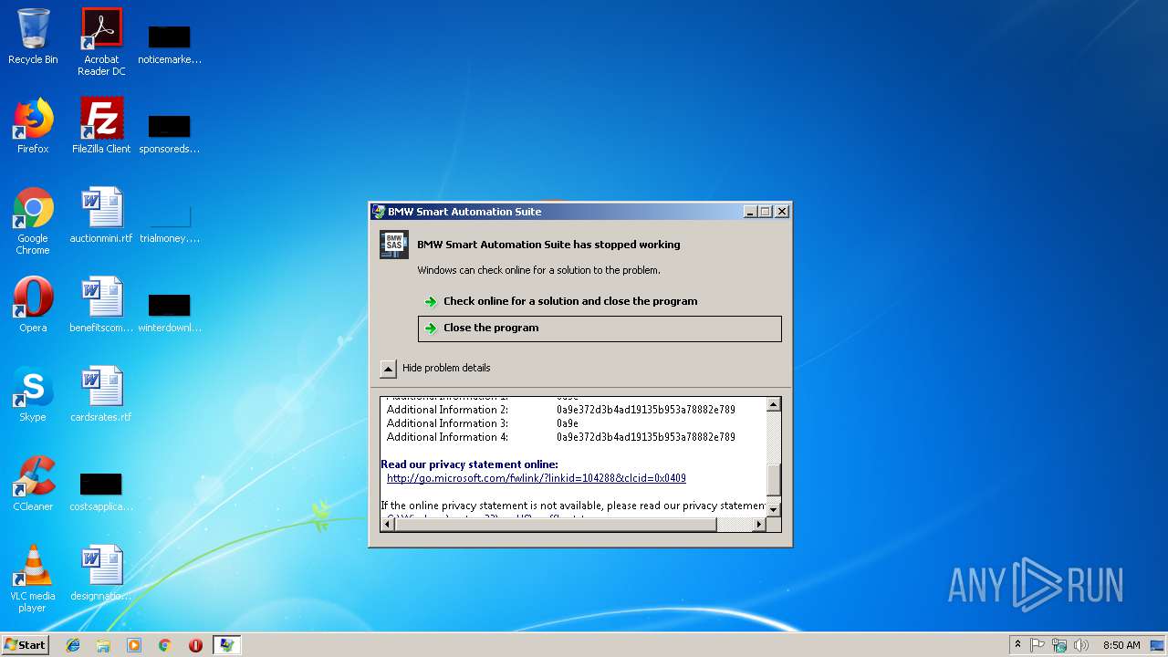Open the Start menu
Image resolution: width=1168 pixels, height=657 pixels.
[x=25, y=645]
